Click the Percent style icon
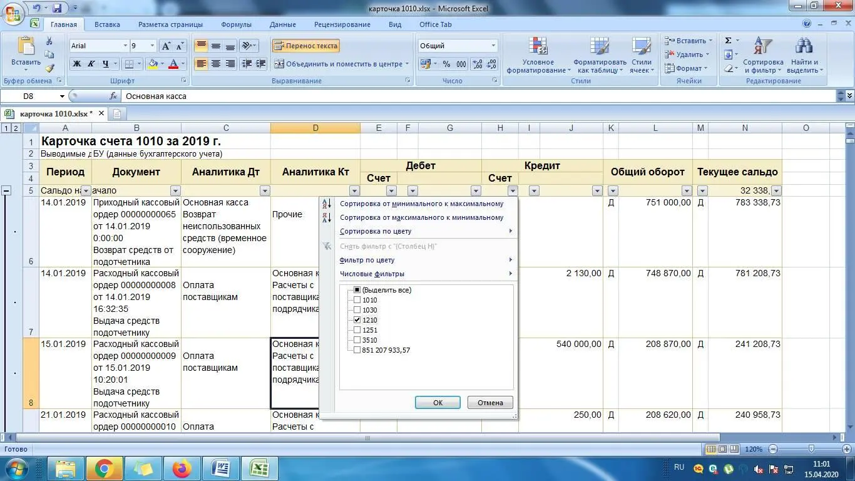Screen dimensions: 855x481 (446, 64)
